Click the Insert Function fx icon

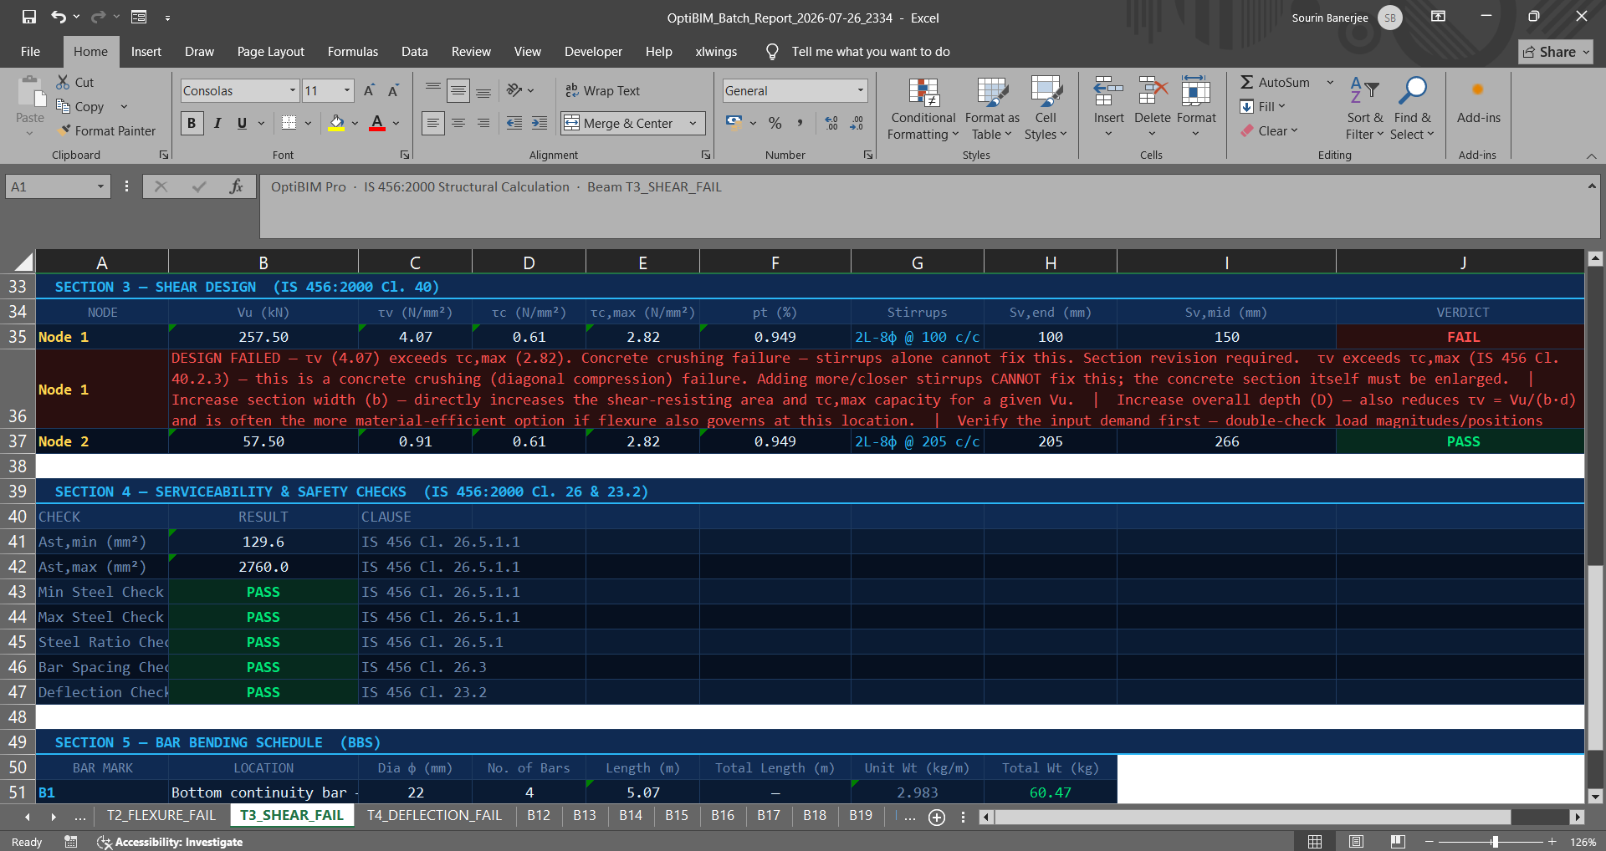pyautogui.click(x=237, y=186)
